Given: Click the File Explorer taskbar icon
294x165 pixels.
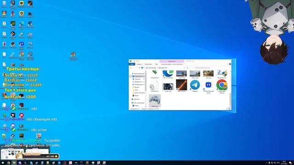Looking at the screenshot, I should 14,163.
